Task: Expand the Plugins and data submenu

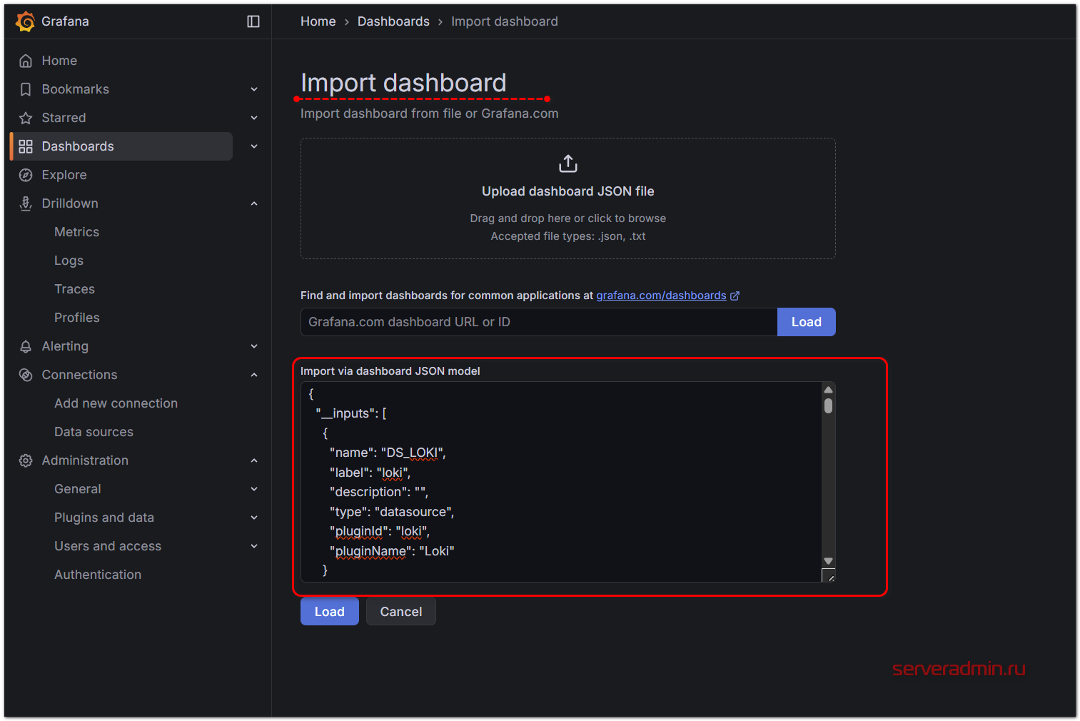Action: (254, 518)
